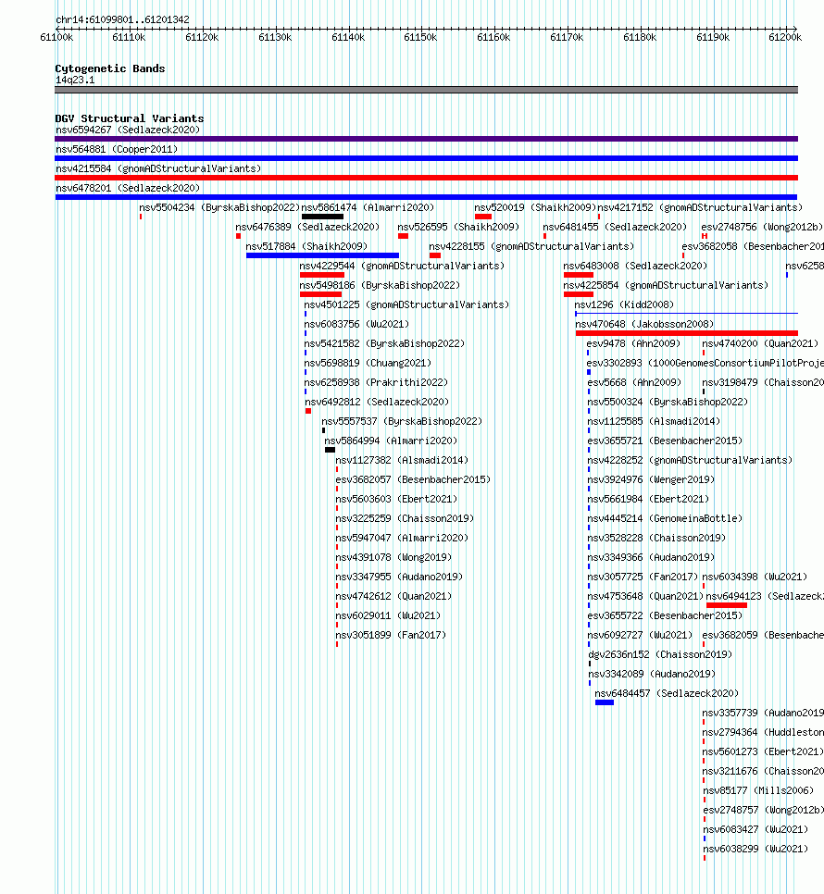Click the red bar under nsv6494123
824x894 pixels.
click(727, 604)
